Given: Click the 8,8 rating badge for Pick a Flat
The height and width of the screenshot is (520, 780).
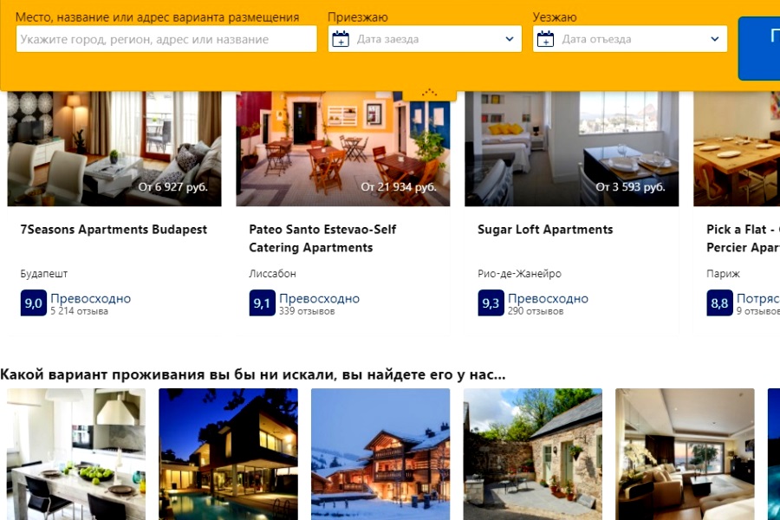Looking at the screenshot, I should pos(720,303).
